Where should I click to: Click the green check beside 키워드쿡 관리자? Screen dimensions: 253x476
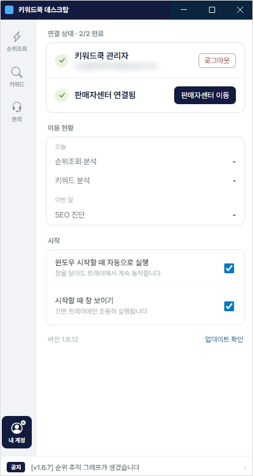click(62, 61)
